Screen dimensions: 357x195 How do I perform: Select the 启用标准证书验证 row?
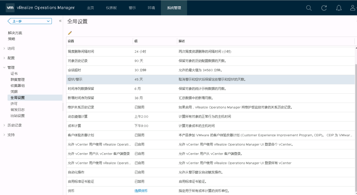point(211,181)
